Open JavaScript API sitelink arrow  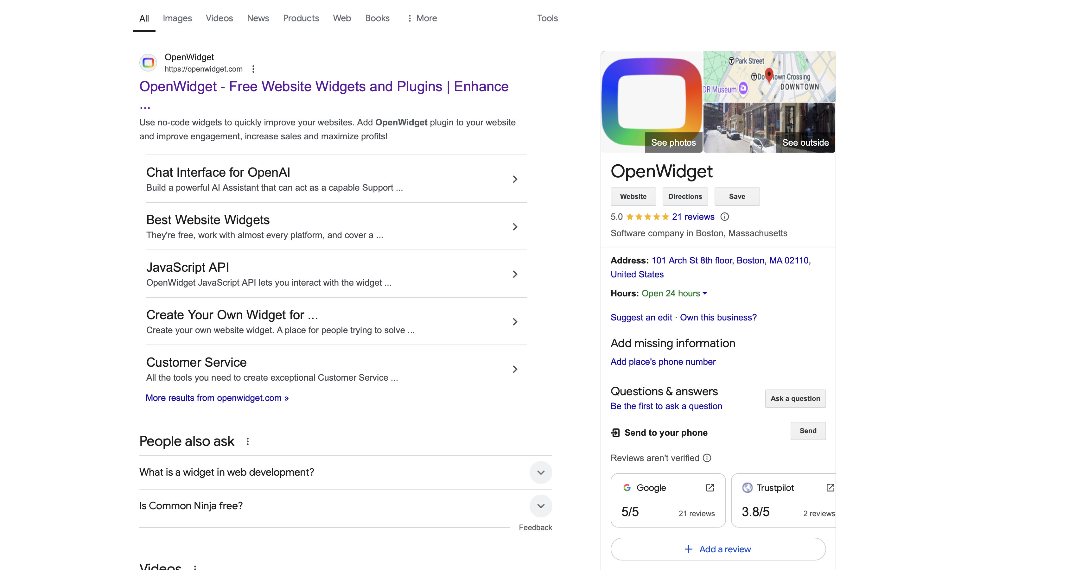(515, 274)
